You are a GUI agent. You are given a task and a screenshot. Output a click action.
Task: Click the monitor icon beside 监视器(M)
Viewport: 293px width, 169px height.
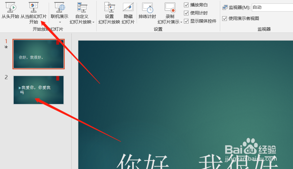coord(225,8)
